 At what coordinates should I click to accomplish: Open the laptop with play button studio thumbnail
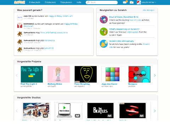68,110
